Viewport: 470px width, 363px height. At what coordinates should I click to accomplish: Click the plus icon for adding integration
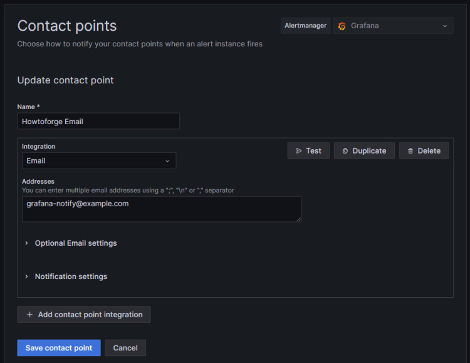coord(29,315)
